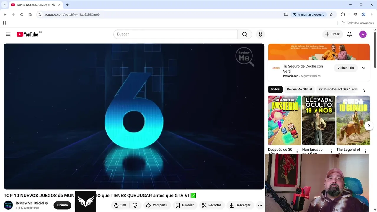Open options for 'The Legend of' video

click(x=365, y=151)
